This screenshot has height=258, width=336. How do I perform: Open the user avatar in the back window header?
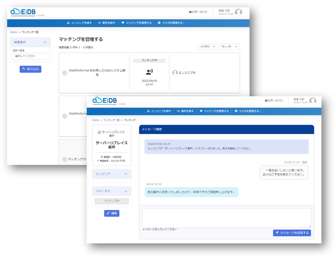point(238,12)
